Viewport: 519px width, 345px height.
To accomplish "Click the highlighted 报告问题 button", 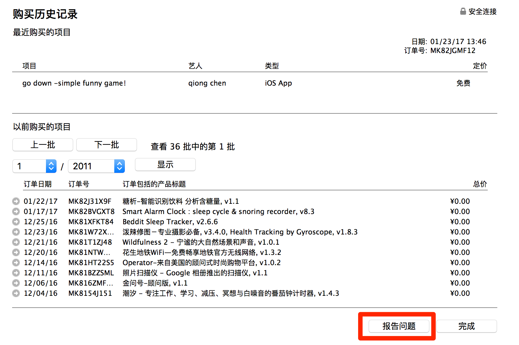I will click(399, 326).
